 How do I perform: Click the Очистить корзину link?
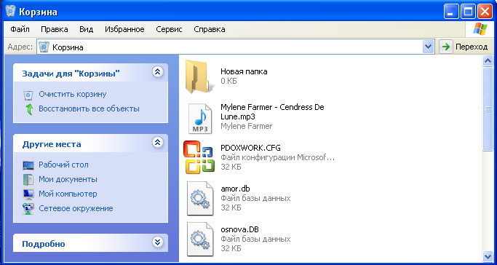pyautogui.click(x=73, y=95)
